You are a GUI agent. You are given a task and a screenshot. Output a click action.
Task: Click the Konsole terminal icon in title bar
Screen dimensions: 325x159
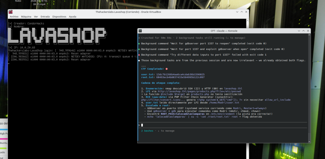[140, 31]
